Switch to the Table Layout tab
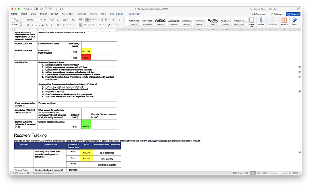This screenshot has width=311, height=187. (134, 14)
